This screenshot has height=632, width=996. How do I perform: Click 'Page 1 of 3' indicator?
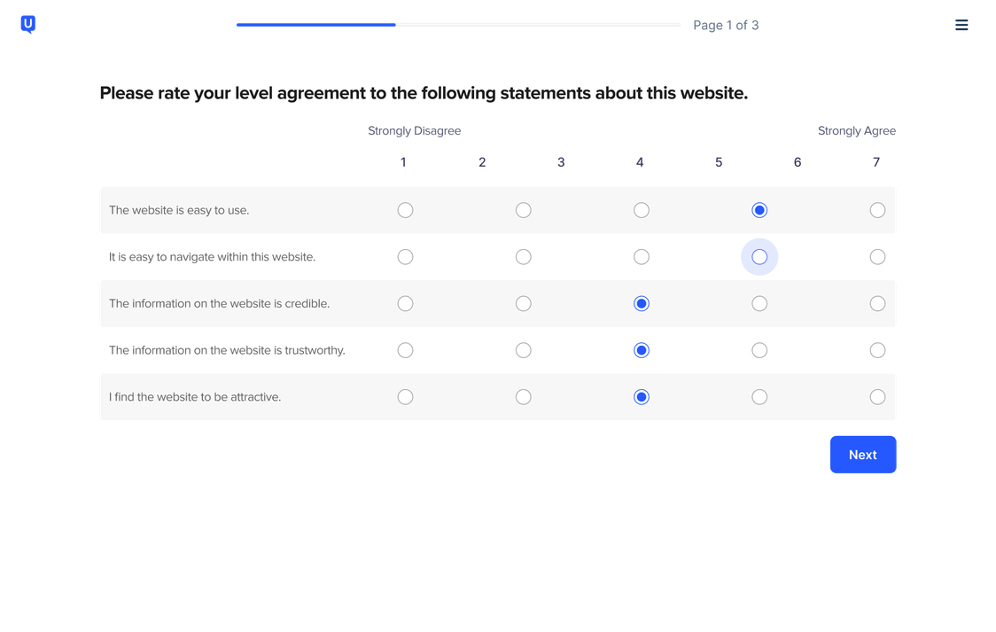pos(726,26)
